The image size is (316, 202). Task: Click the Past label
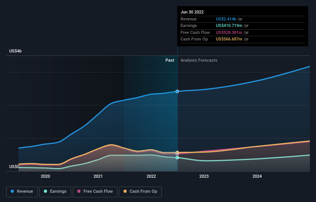tap(170, 60)
